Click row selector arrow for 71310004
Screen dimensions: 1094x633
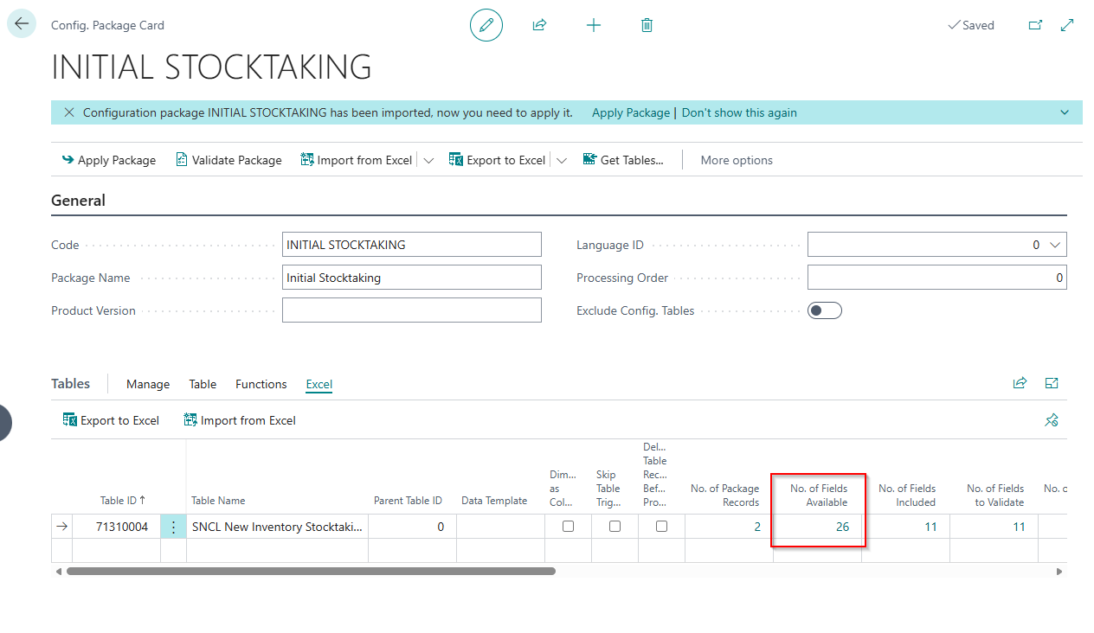[61, 527]
